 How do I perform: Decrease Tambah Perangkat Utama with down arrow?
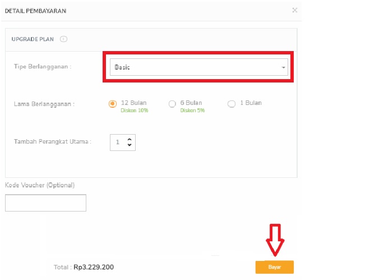coord(129,144)
